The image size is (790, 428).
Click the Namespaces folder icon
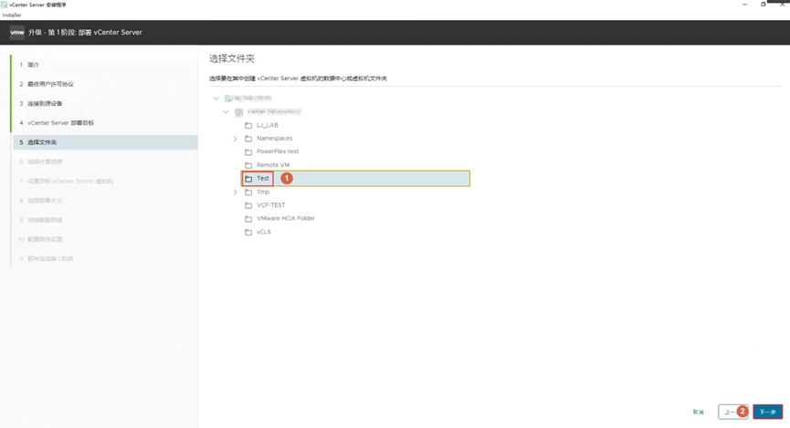pyautogui.click(x=248, y=139)
